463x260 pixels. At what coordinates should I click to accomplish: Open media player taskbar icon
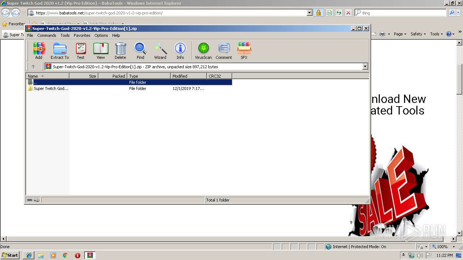click(53, 255)
